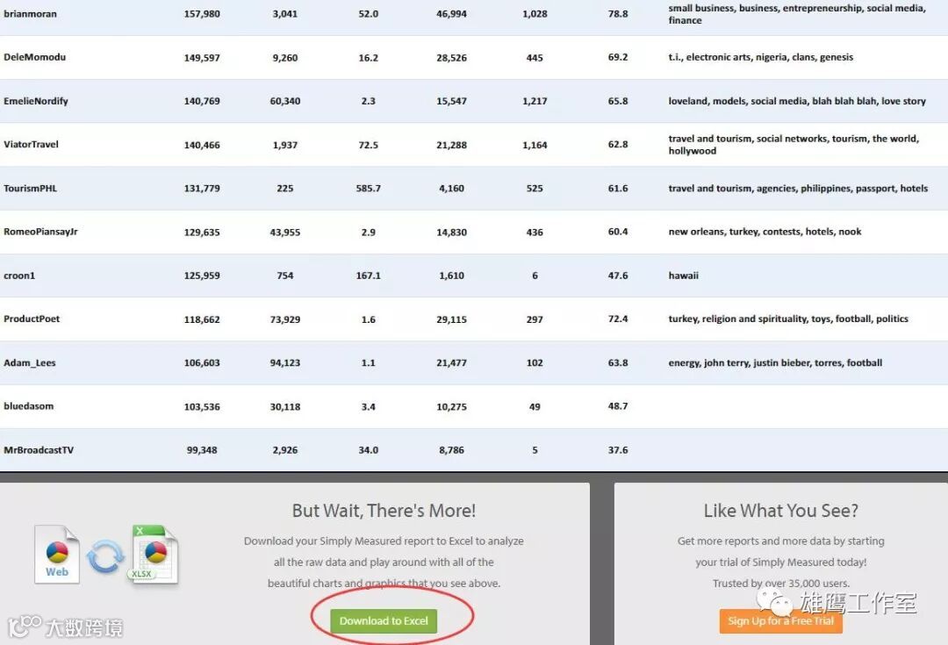Select username brianmoran in table
The image size is (948, 645).
(x=30, y=13)
